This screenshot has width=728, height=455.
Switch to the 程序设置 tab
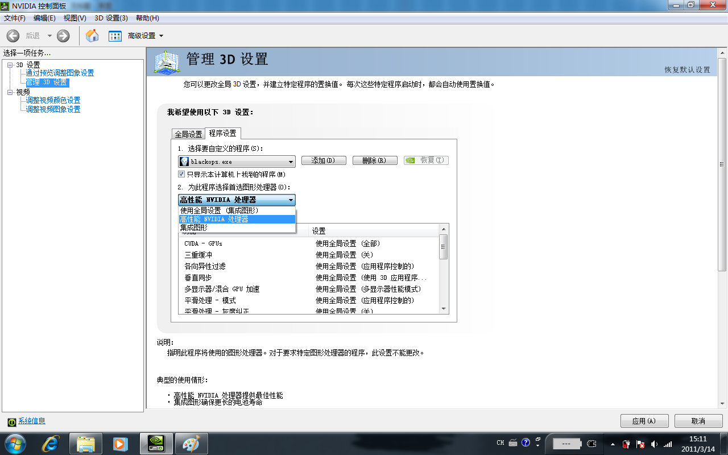tap(222, 133)
